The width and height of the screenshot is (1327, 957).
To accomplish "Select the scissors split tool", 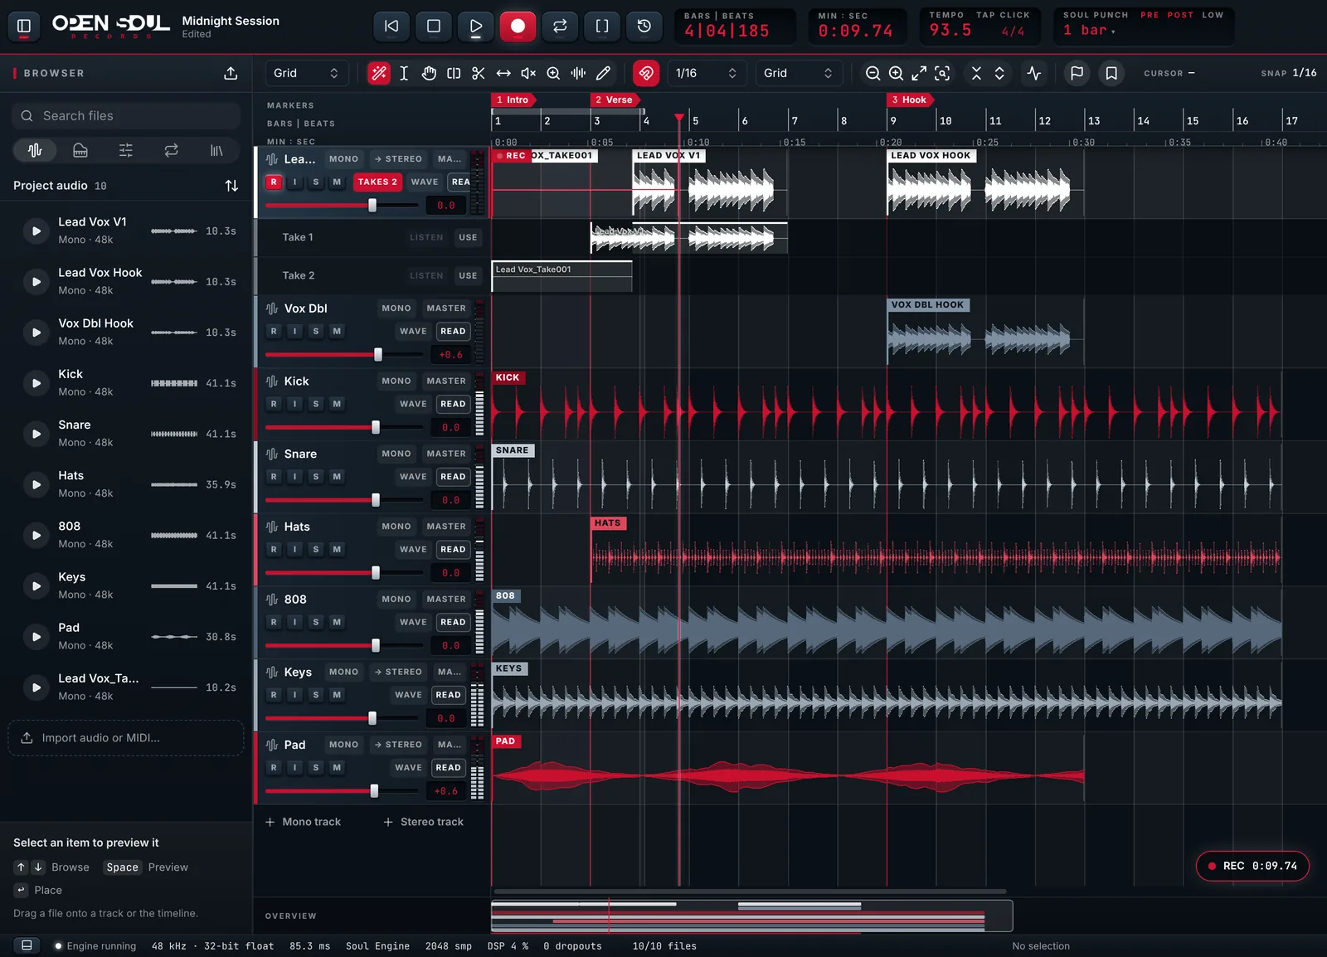I will point(479,73).
